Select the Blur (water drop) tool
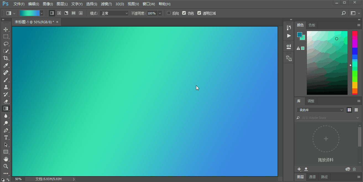The width and height of the screenshot is (363, 182). coord(6,116)
